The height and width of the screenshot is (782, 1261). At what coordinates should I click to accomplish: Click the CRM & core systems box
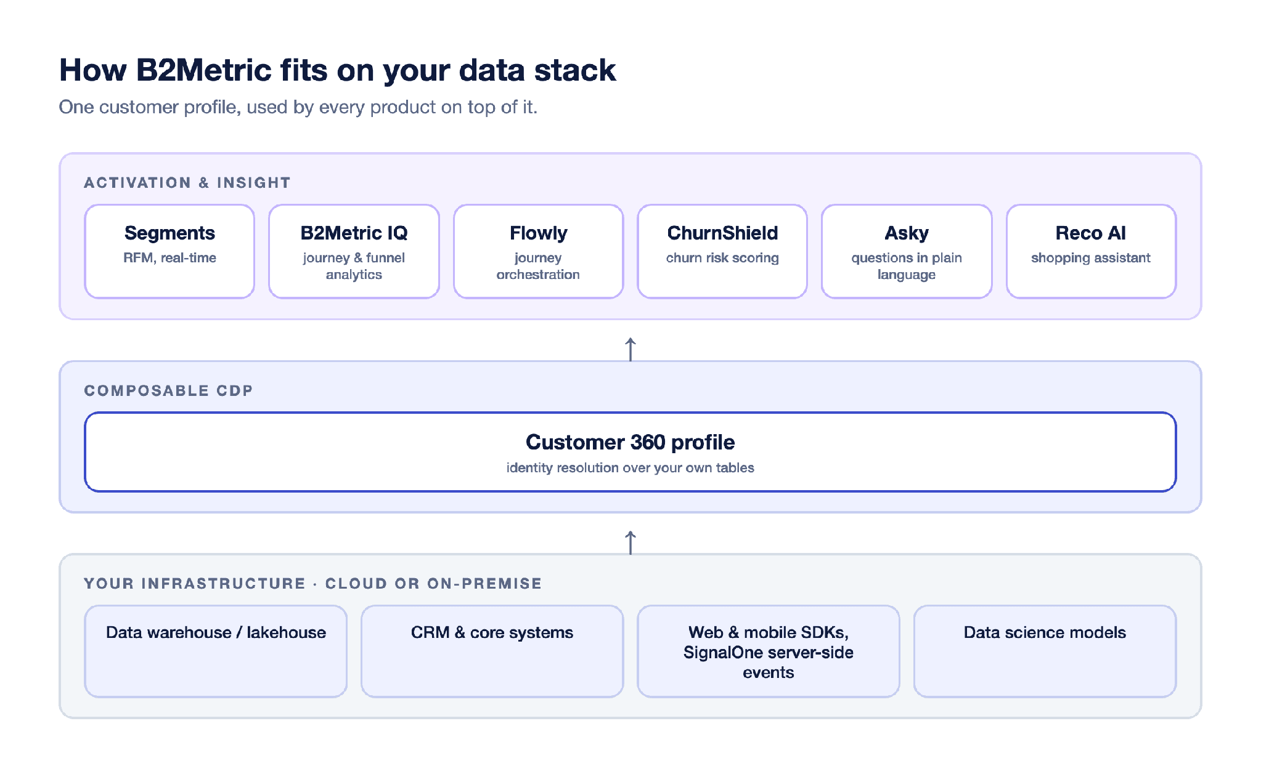[492, 651]
